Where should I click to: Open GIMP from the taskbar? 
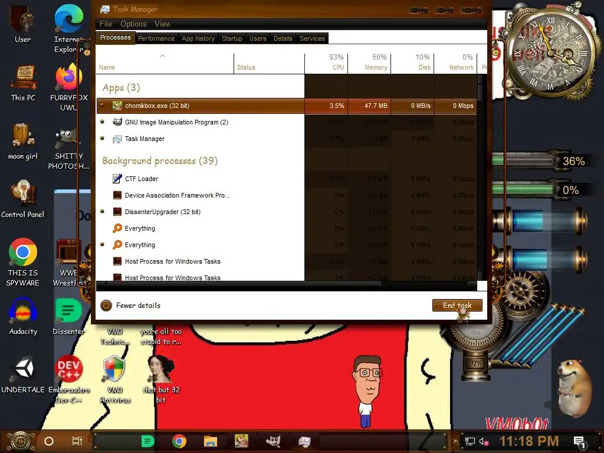(273, 441)
